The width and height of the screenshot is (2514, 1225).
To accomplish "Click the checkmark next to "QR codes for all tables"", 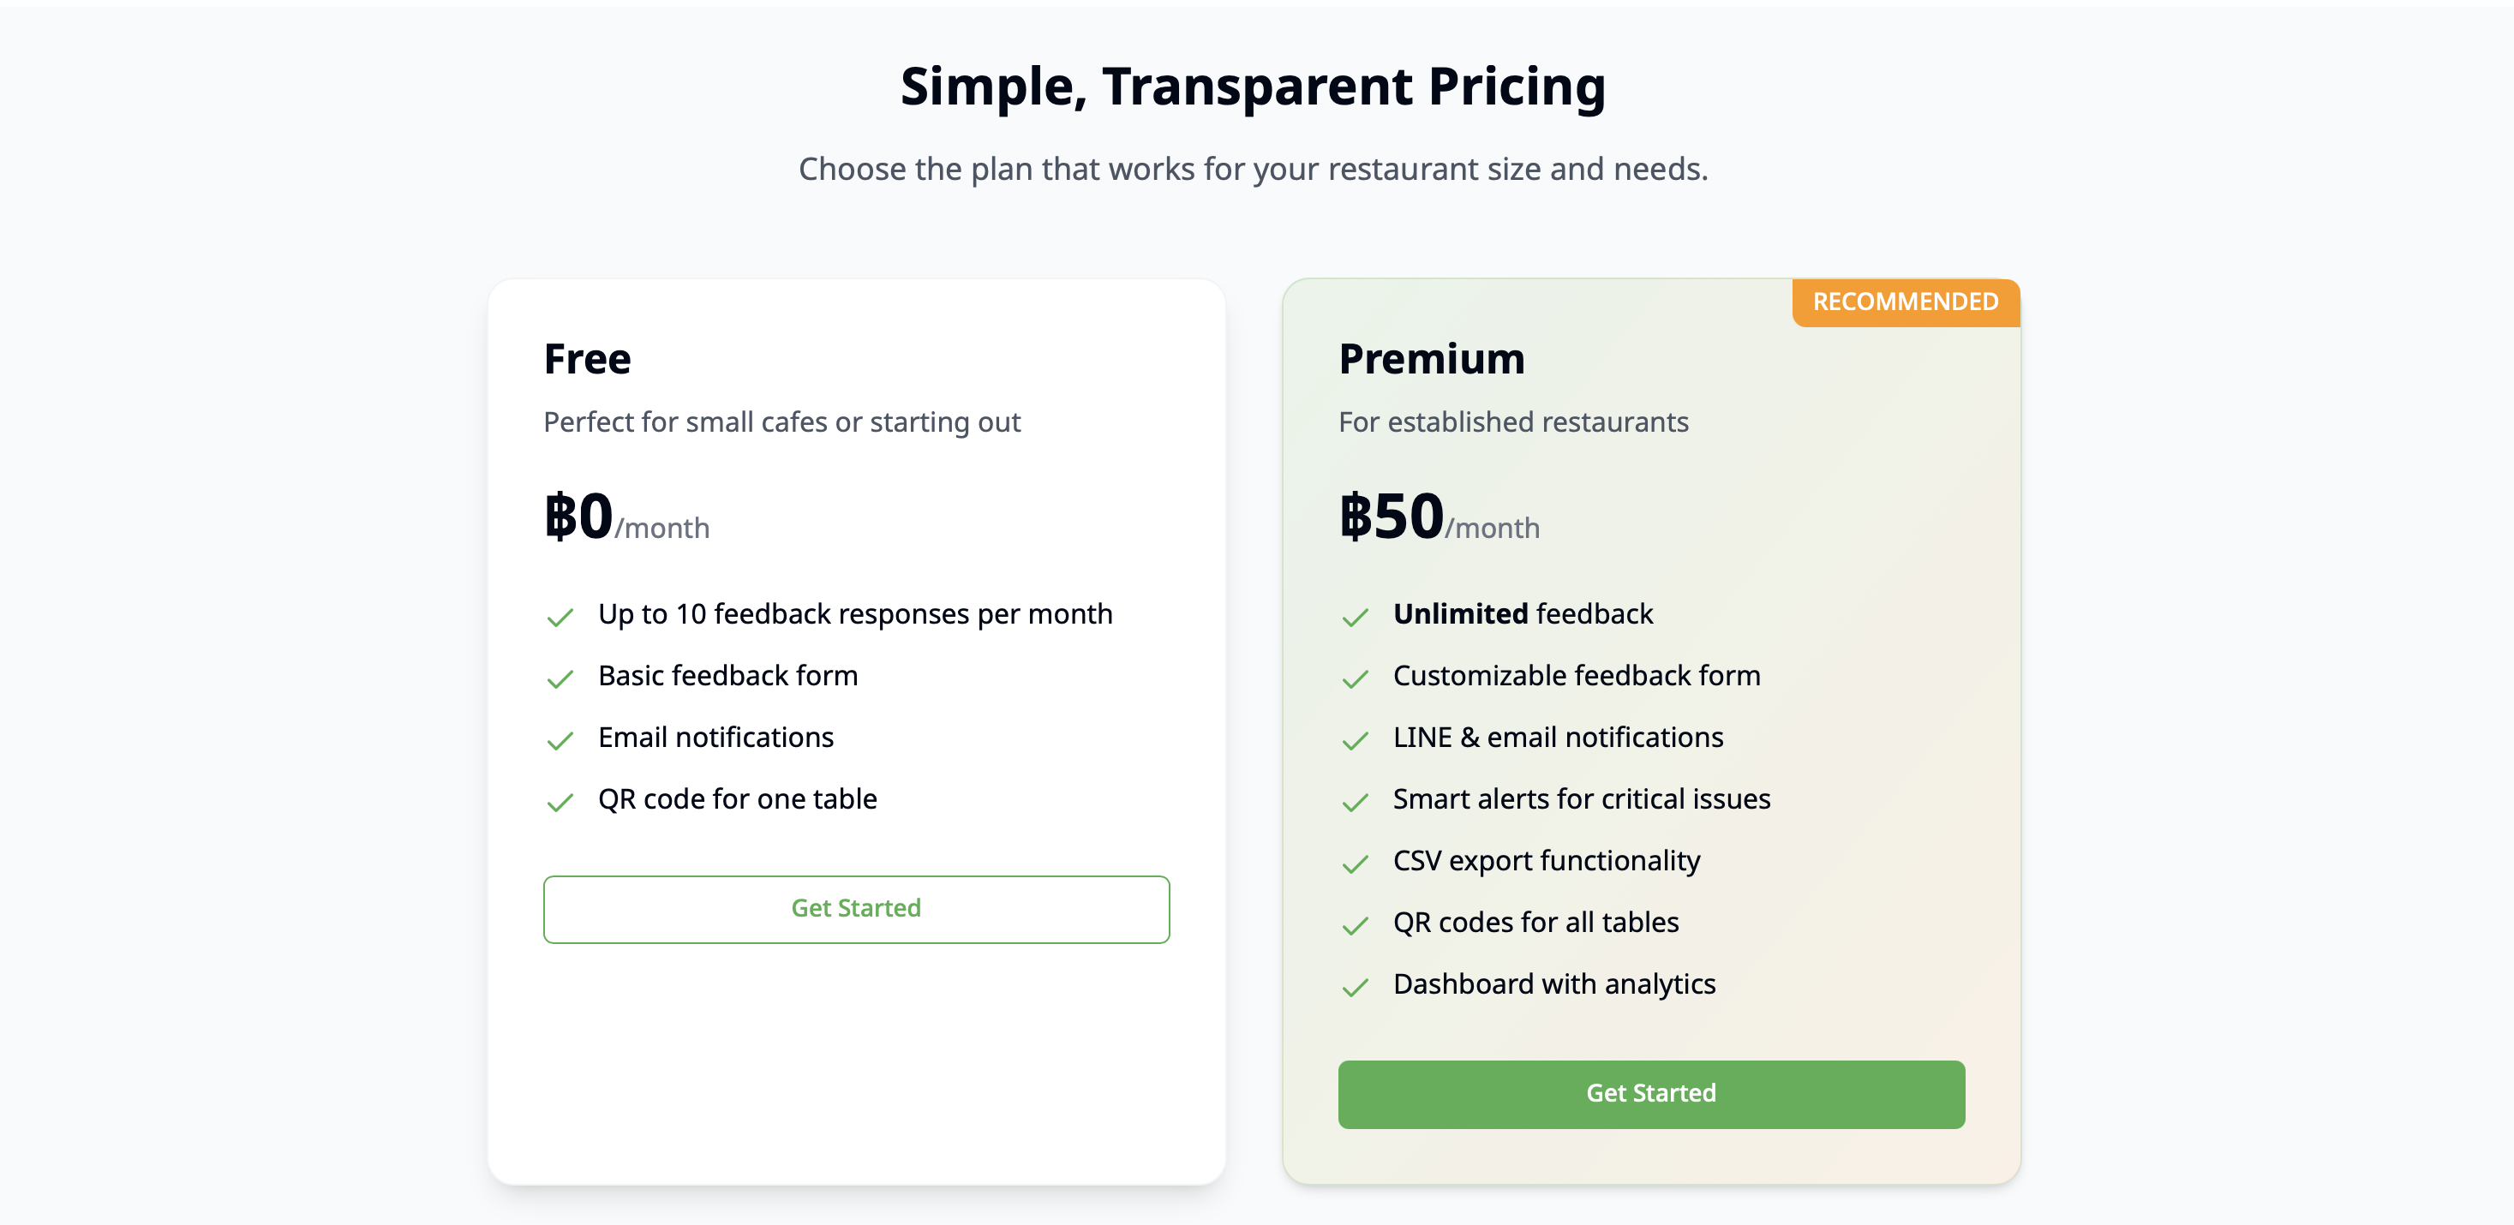I will [x=1356, y=925].
